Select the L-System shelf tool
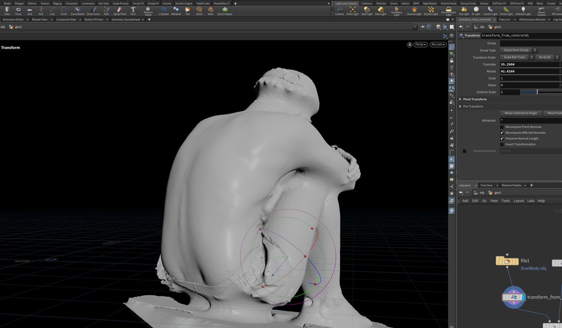562x328 pixels. tap(163, 10)
